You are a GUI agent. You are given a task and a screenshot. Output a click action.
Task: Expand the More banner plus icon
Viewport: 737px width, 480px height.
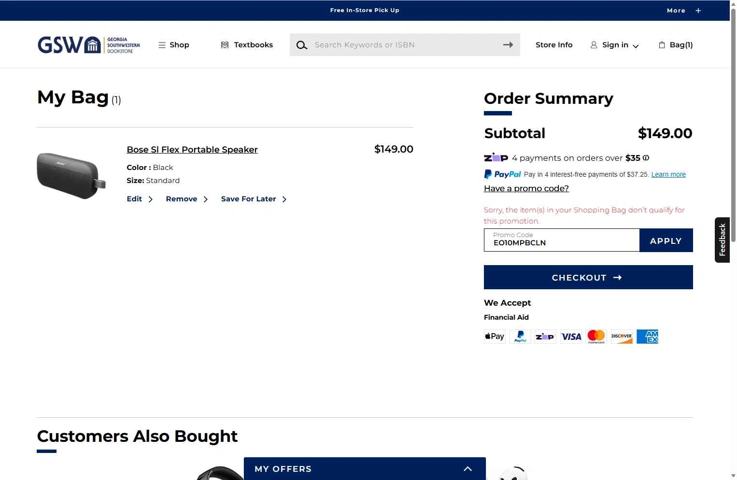(698, 11)
